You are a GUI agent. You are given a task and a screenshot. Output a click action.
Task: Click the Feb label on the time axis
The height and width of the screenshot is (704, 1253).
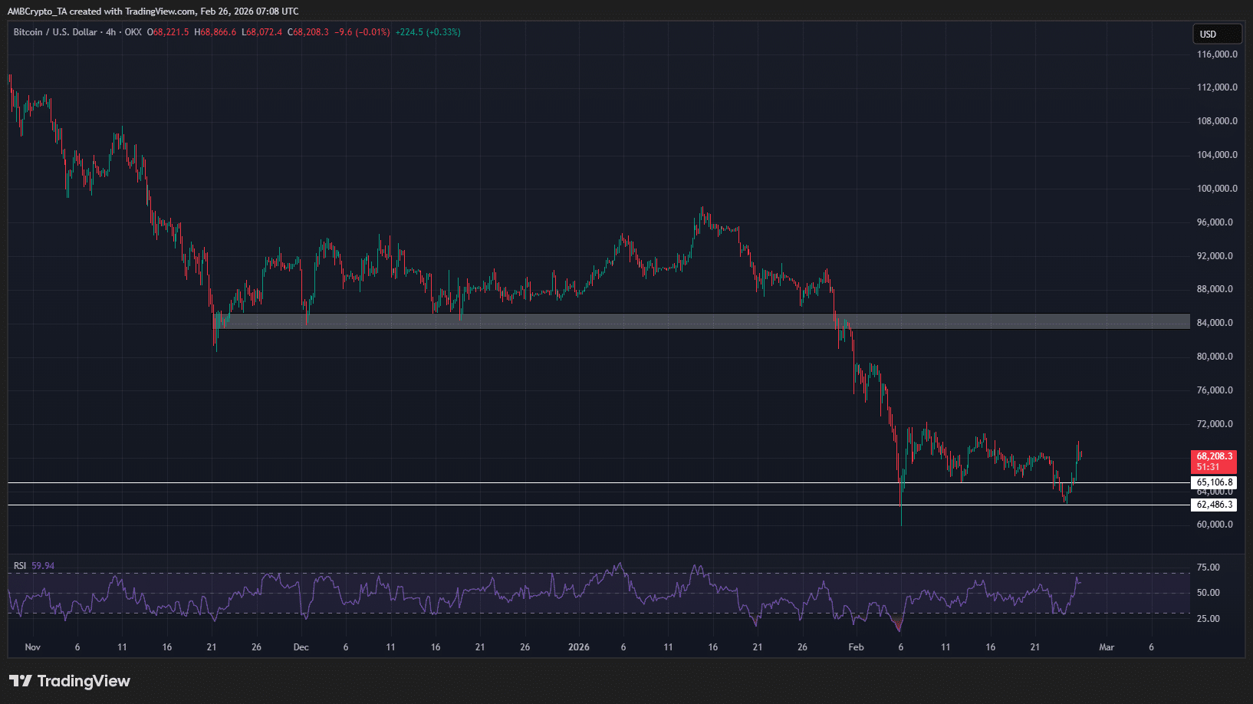coord(856,647)
